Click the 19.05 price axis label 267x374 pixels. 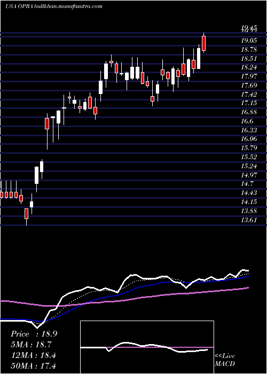tap(249, 41)
